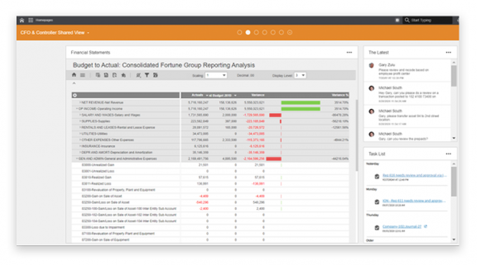Open the ION Req 611 needs review link
The height and width of the screenshot is (265, 477).
coord(414,201)
